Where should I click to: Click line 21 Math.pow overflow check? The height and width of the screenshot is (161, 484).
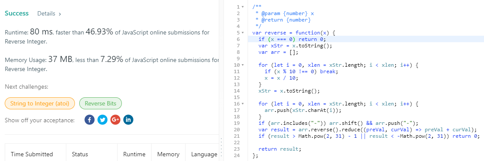point(369,136)
